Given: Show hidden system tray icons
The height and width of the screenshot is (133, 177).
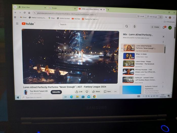Looking at the screenshot, I should pos(143,96).
